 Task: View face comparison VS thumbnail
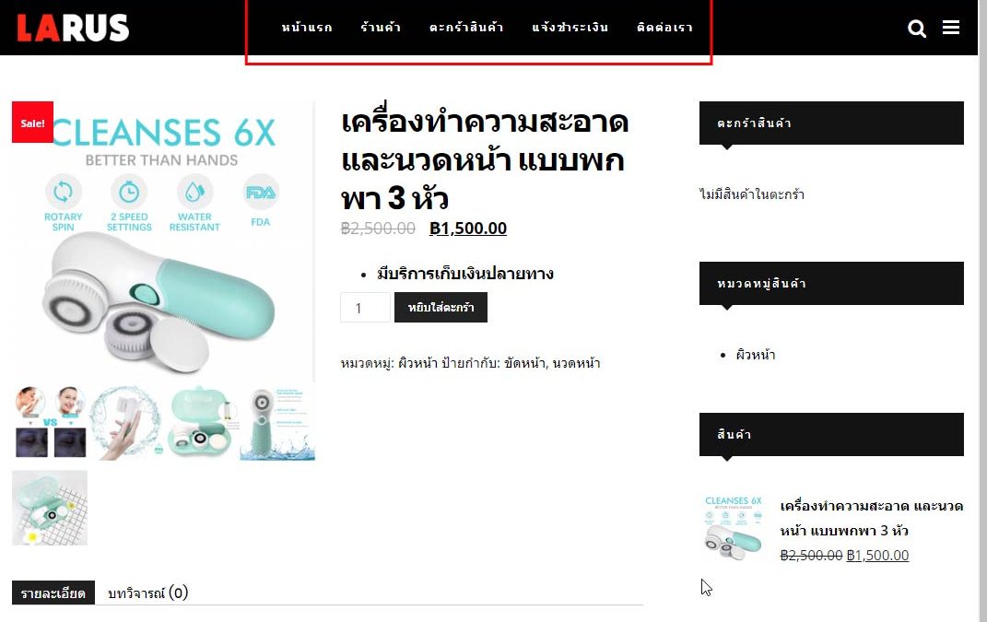click(x=50, y=422)
